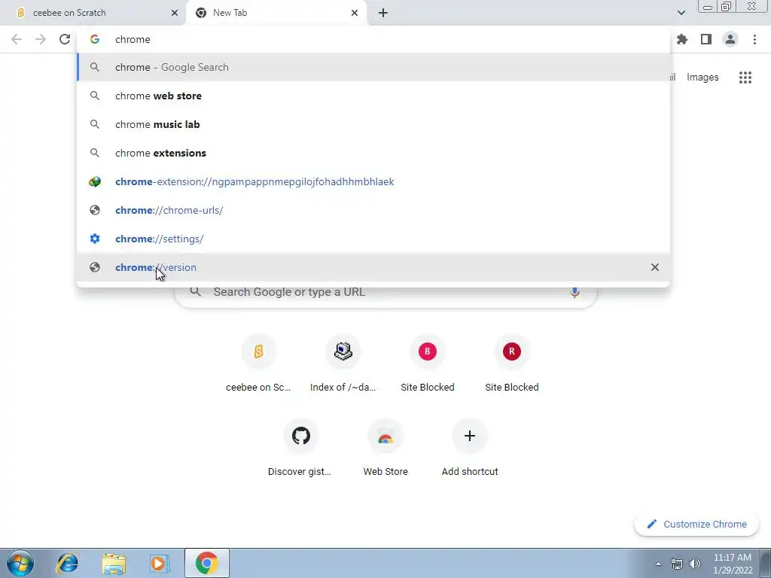Image resolution: width=771 pixels, height=578 pixels.
Task: Open the chrome://settings/ suggestion
Action: pyautogui.click(x=373, y=239)
